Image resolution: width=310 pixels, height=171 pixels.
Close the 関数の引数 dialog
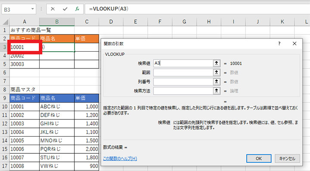pyautogui.click(x=294, y=44)
